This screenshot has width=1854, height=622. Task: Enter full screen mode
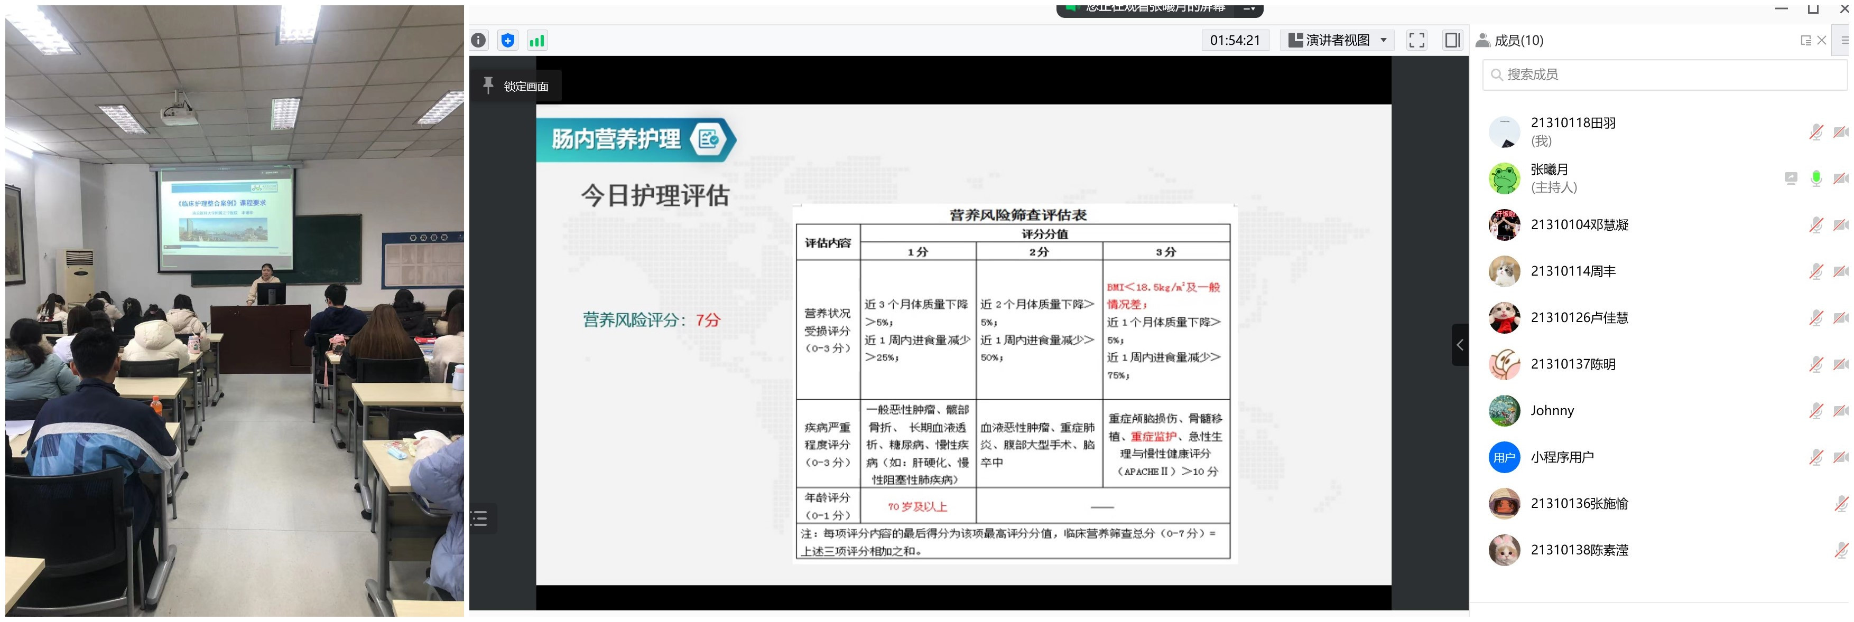click(1416, 40)
